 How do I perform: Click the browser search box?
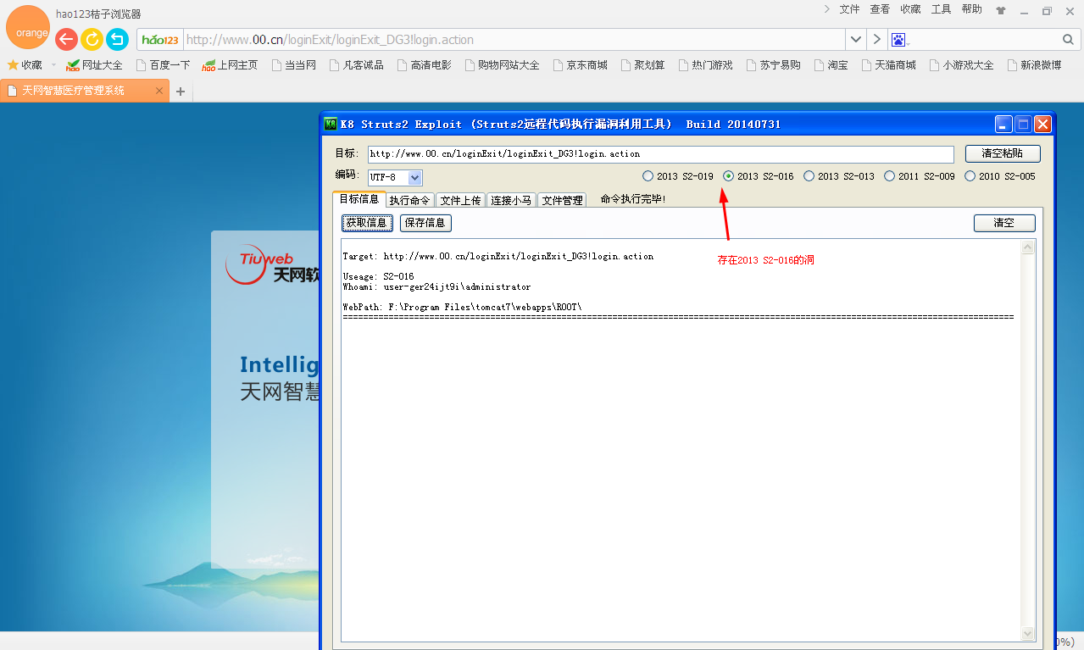coord(983,40)
